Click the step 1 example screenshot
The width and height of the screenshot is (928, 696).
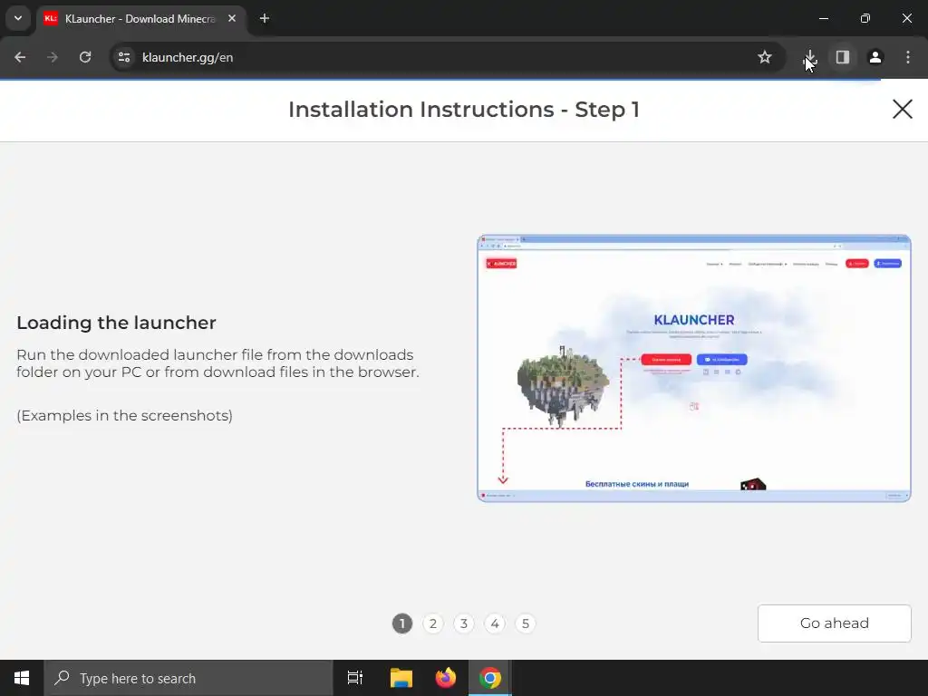[694, 368]
